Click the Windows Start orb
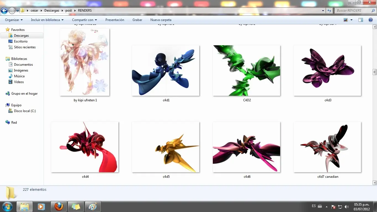Image resolution: width=377 pixels, height=212 pixels. (7, 206)
